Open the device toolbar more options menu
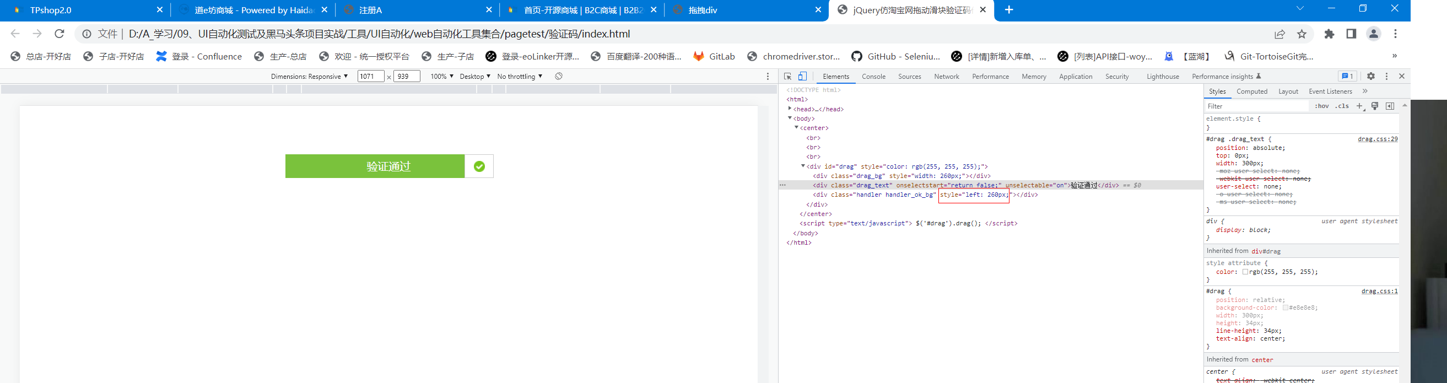The width and height of the screenshot is (1447, 383). 768,77
